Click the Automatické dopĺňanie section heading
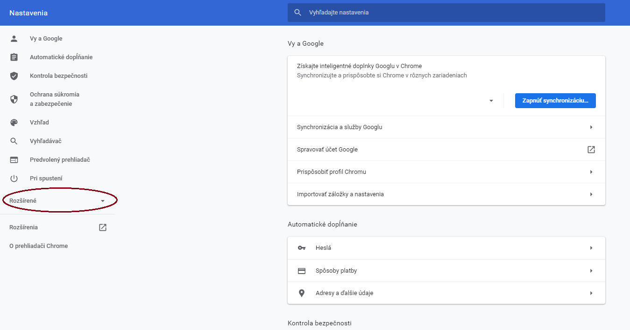 click(x=322, y=224)
